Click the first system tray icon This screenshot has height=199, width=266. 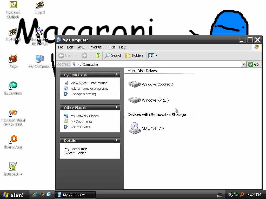pyautogui.click(x=230, y=195)
